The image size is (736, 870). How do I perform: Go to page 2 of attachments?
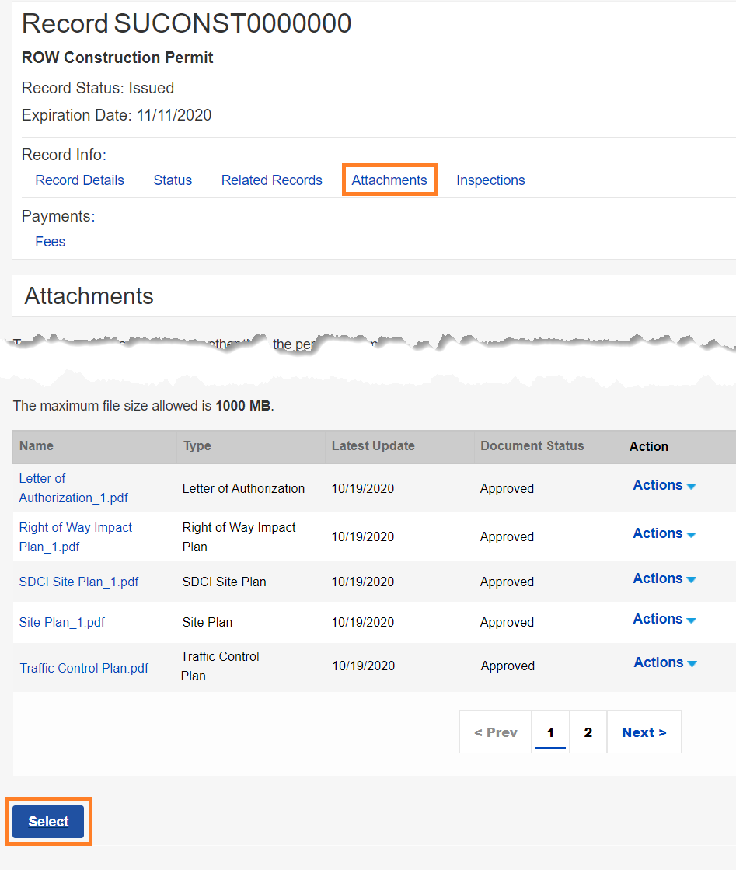click(x=588, y=732)
